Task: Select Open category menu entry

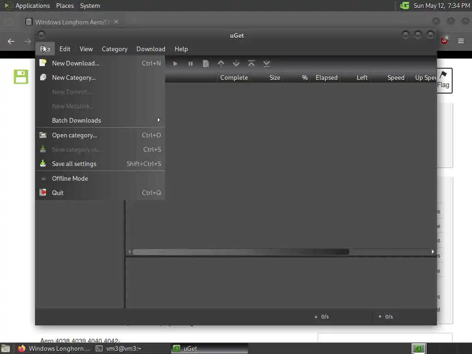Action: pos(100,136)
